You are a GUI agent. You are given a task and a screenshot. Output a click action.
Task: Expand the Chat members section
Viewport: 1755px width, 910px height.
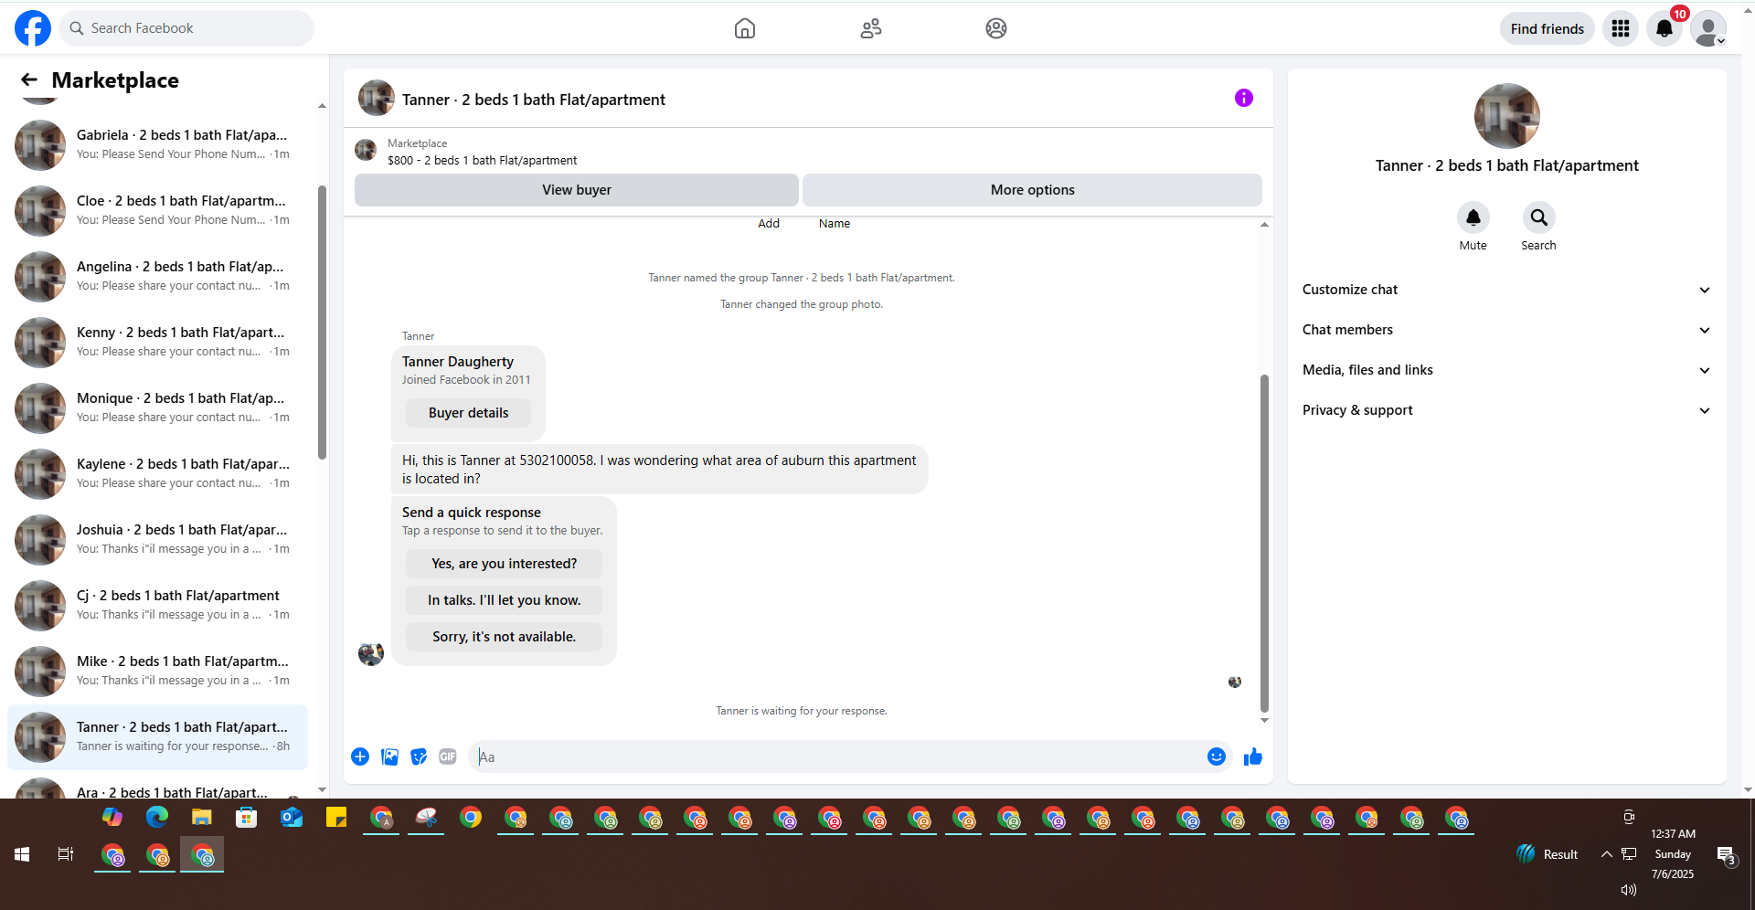(x=1506, y=330)
